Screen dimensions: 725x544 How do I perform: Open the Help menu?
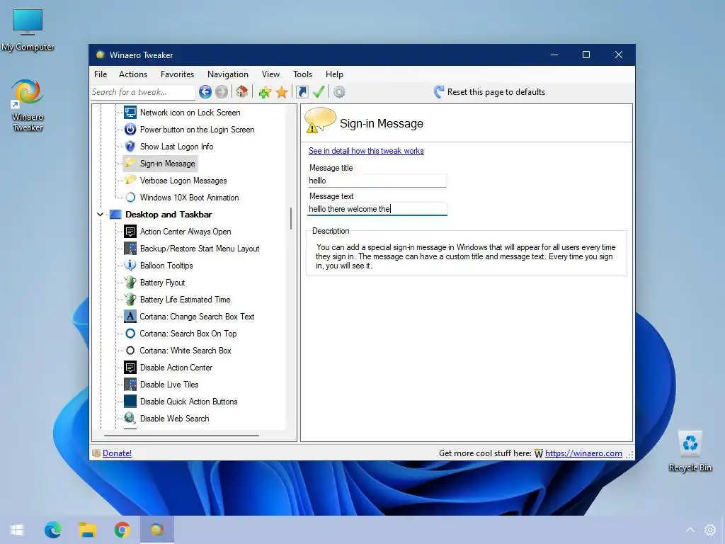click(x=334, y=74)
